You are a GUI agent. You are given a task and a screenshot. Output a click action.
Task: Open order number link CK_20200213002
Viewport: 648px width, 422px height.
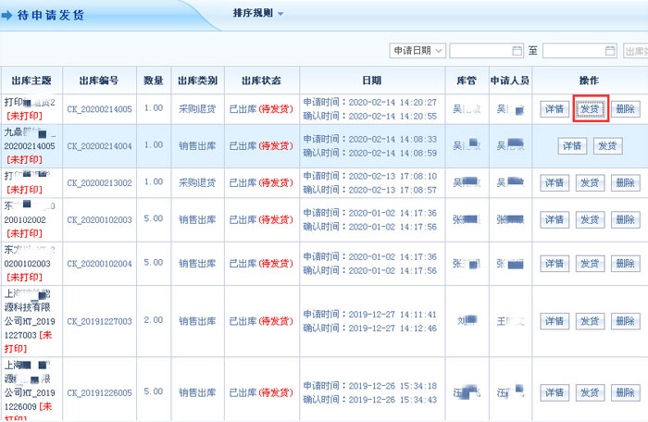99,183
